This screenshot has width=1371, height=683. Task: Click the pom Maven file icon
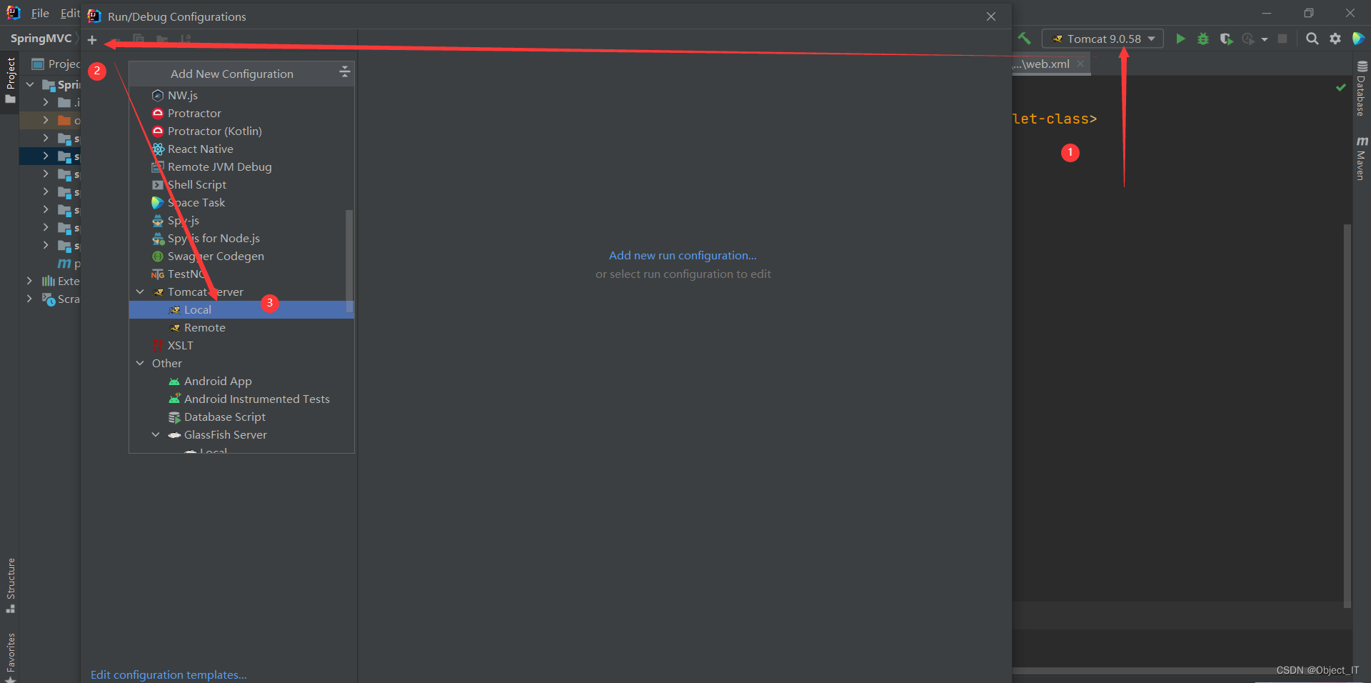point(64,264)
